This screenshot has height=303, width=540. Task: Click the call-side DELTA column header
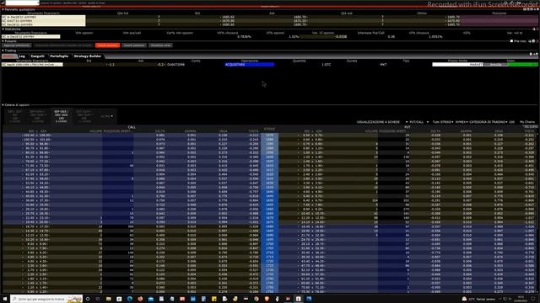point(160,131)
